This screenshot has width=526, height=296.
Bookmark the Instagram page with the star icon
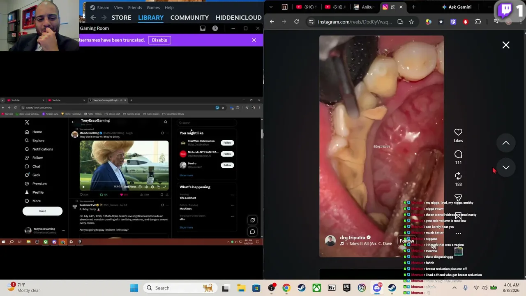click(411, 22)
